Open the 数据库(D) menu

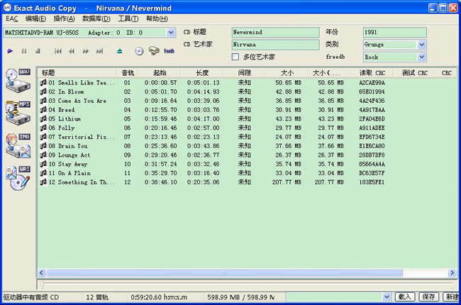pyautogui.click(x=96, y=19)
